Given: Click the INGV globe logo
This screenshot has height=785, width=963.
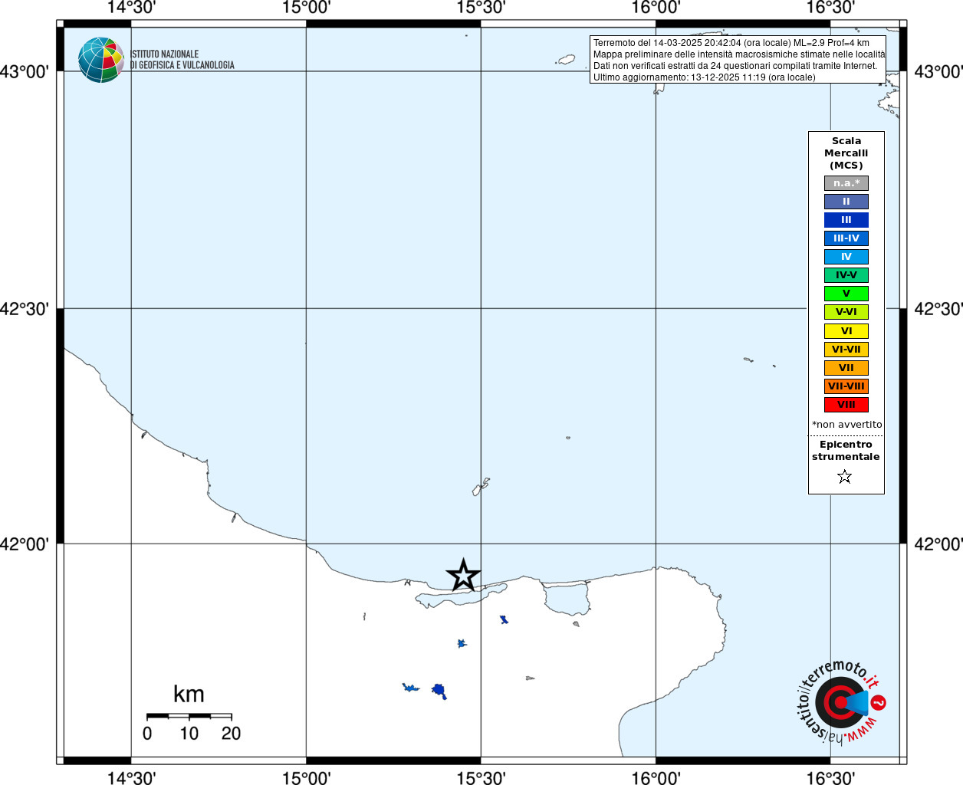Looking at the screenshot, I should [x=101, y=60].
